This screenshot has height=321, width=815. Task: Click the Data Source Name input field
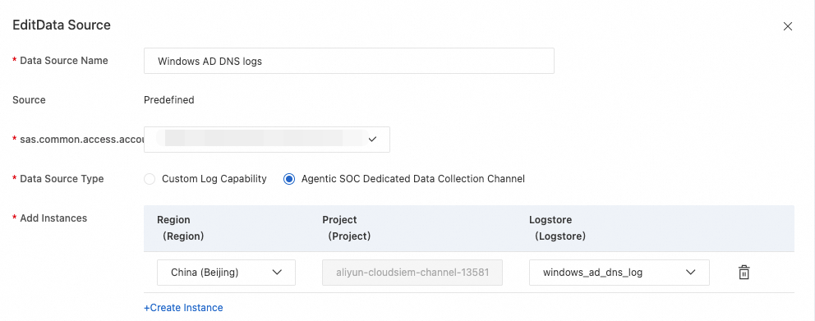click(x=349, y=61)
